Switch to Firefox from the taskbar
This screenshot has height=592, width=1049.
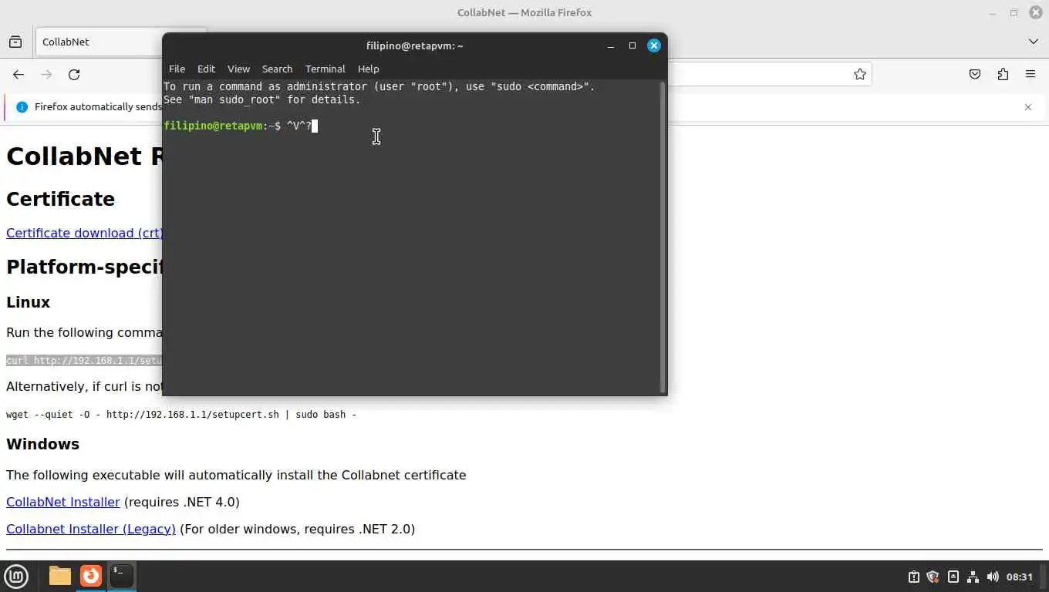coord(91,576)
